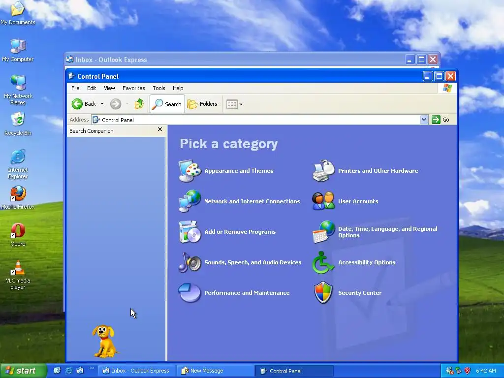Screen dimensions: 504x378
Task: Open the Help menu
Action: point(178,88)
